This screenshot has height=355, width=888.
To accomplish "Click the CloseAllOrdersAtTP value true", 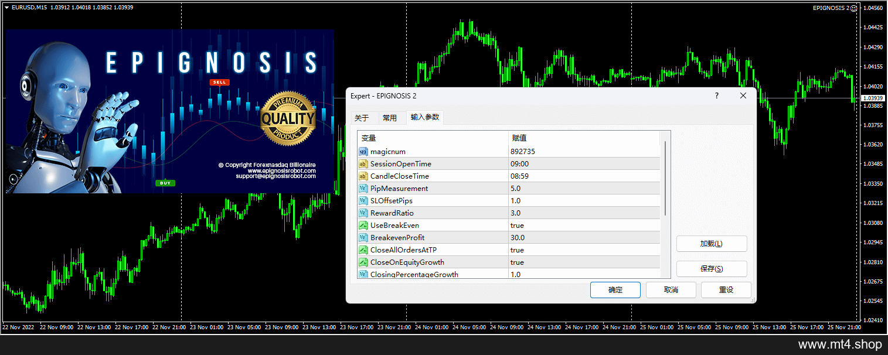I will pos(517,250).
